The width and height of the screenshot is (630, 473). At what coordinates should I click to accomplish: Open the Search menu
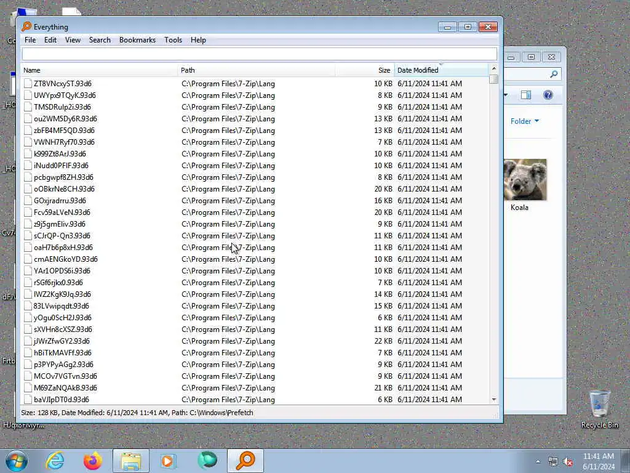(100, 40)
